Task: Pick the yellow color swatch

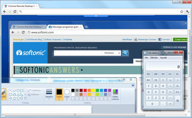Action: (x=93, y=90)
